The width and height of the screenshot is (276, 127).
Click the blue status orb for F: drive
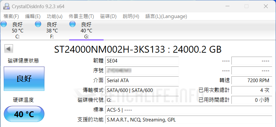point(38,24)
